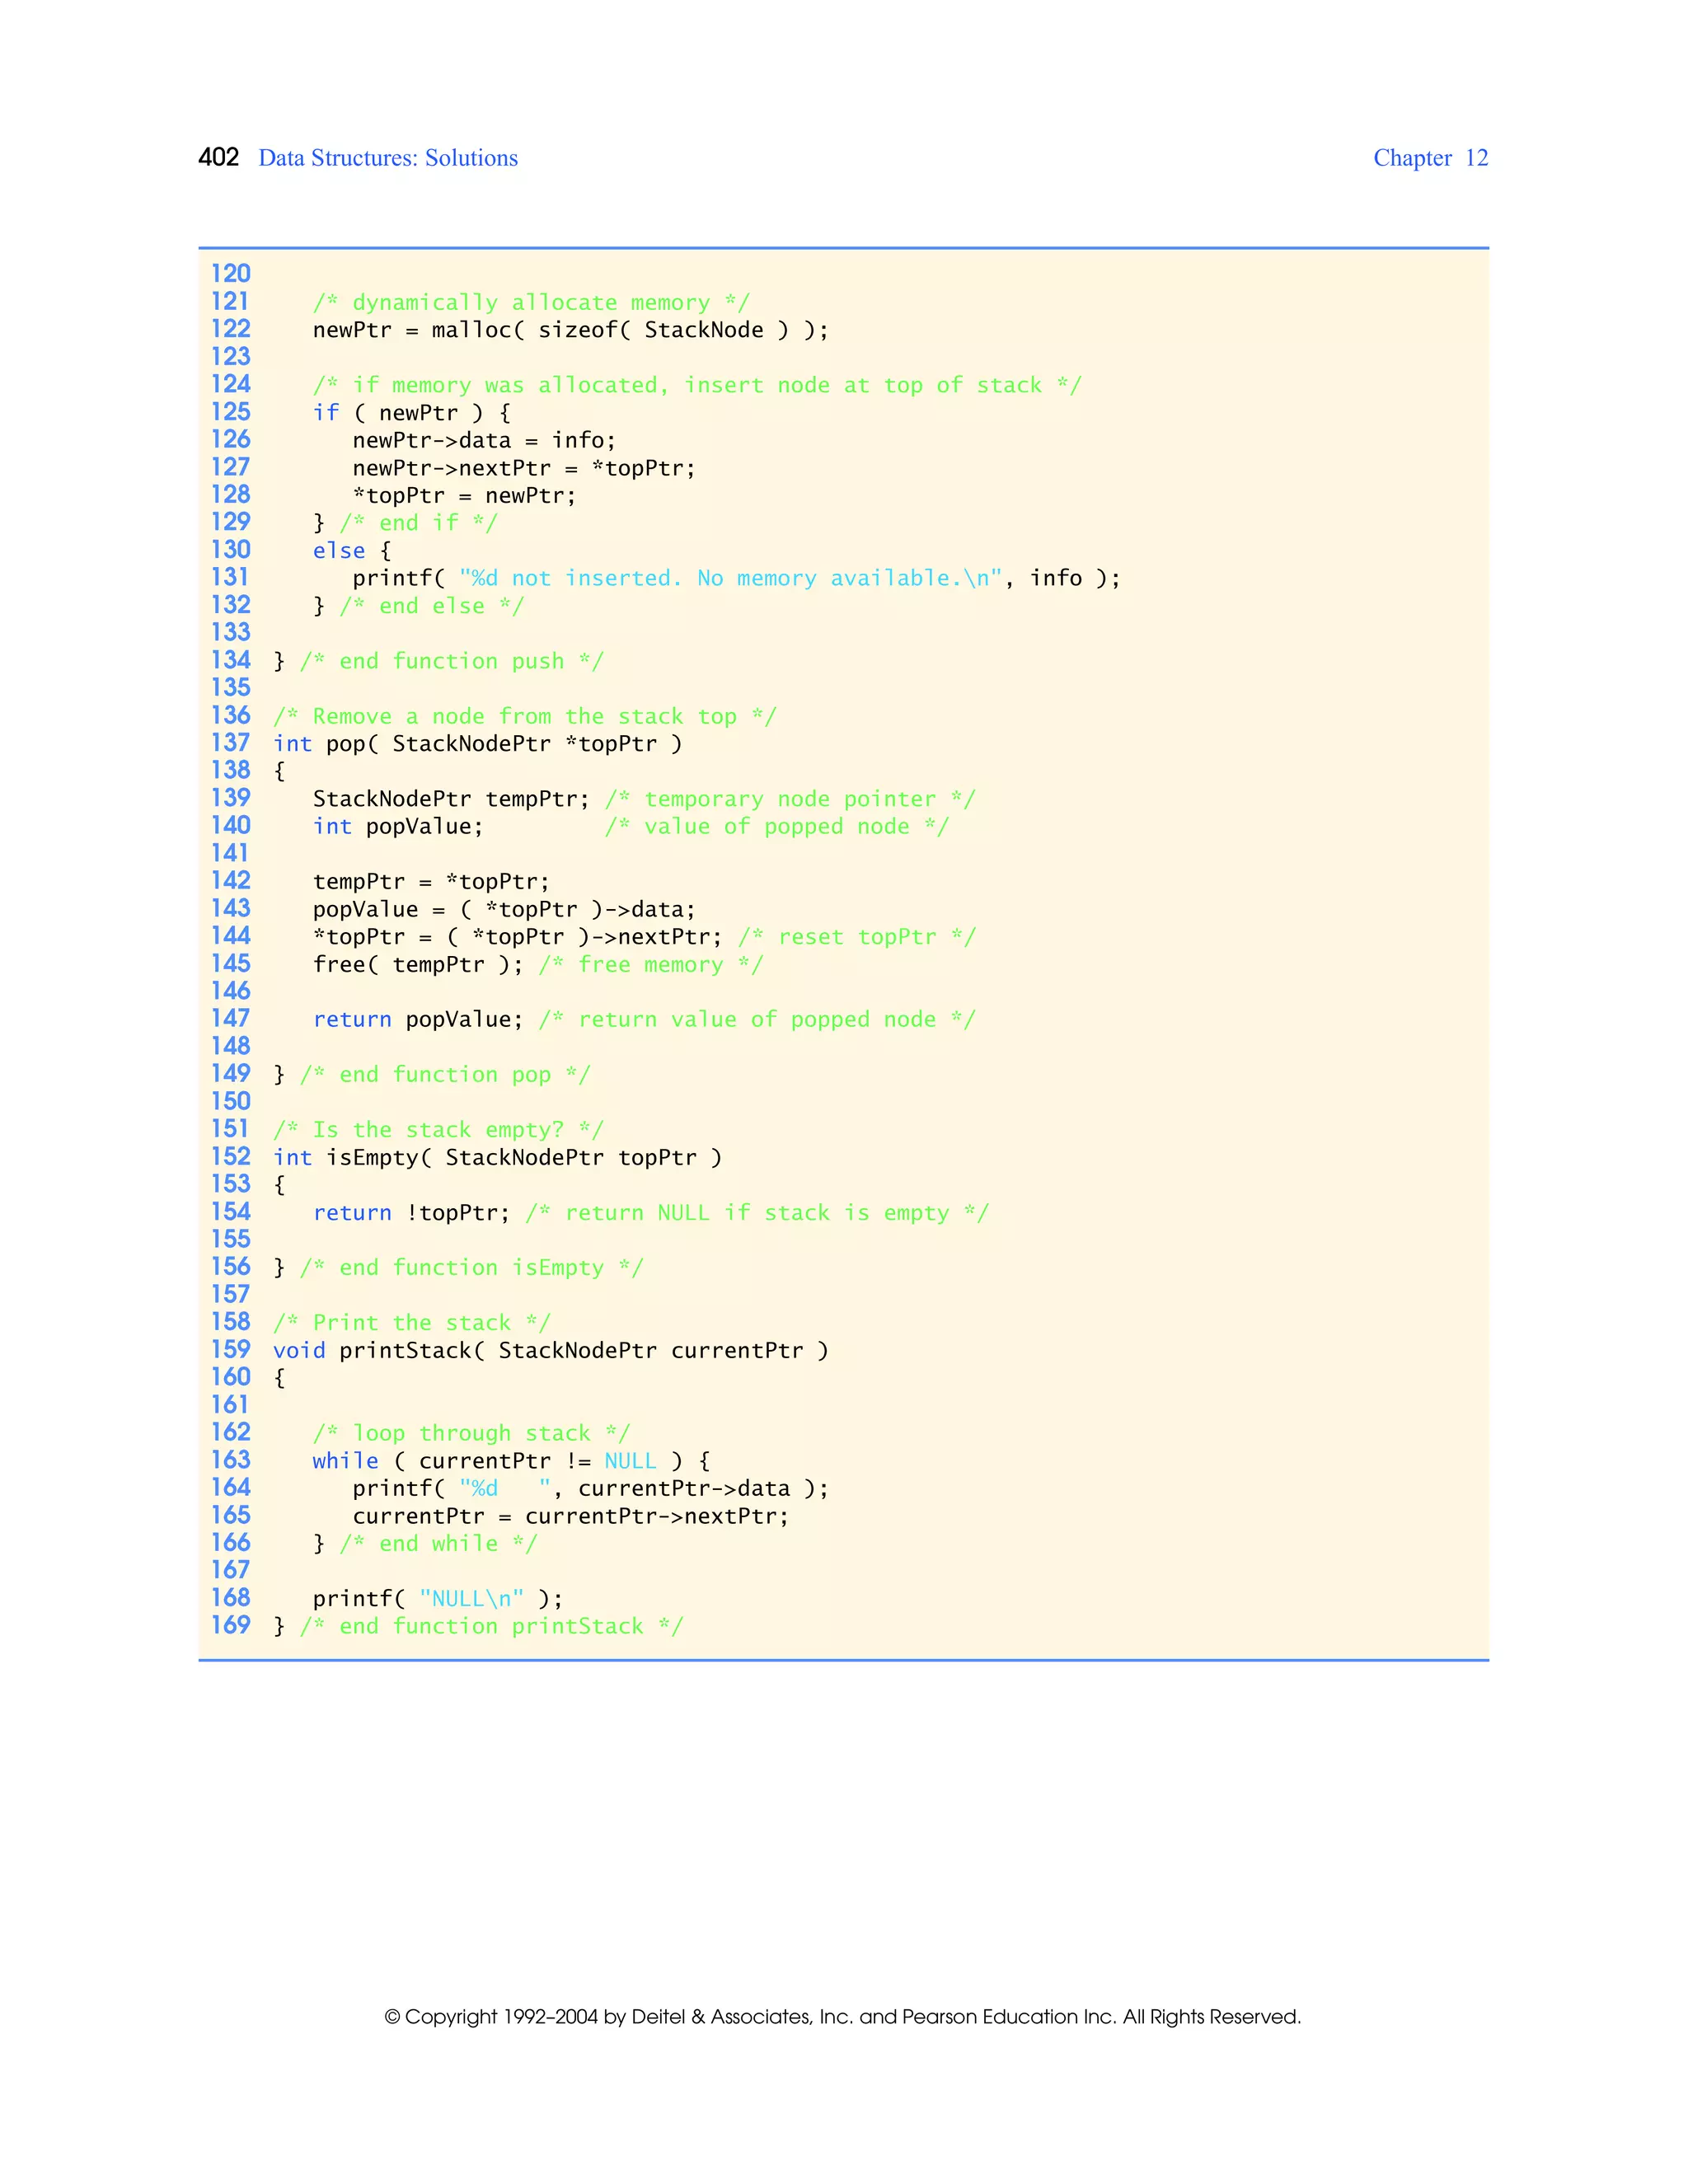Click comment 'Is the stack empty?'
Screen dimensions: 1688x2184
tap(438, 1130)
